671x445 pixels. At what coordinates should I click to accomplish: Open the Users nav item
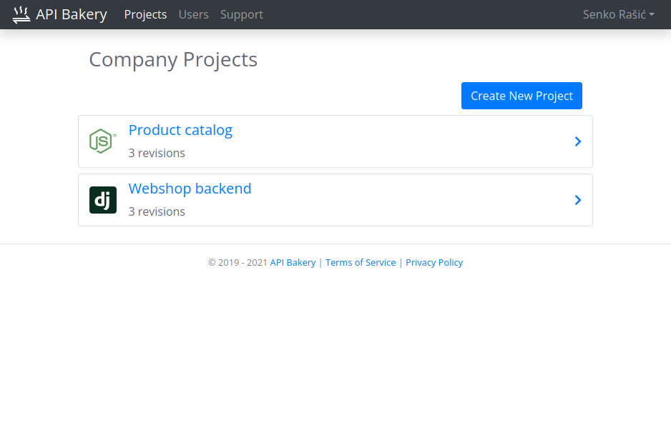coord(193,14)
